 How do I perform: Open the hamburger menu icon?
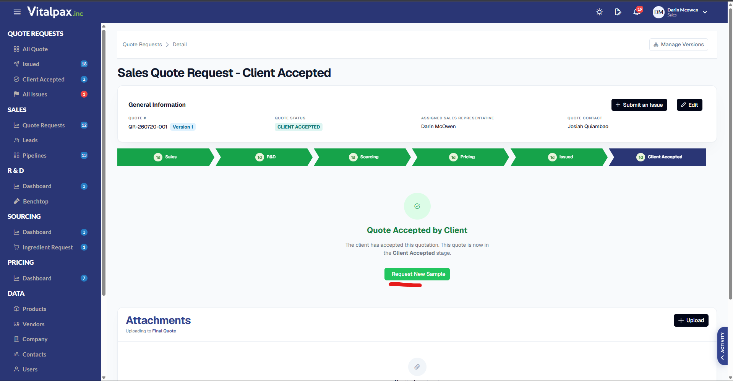pos(17,12)
